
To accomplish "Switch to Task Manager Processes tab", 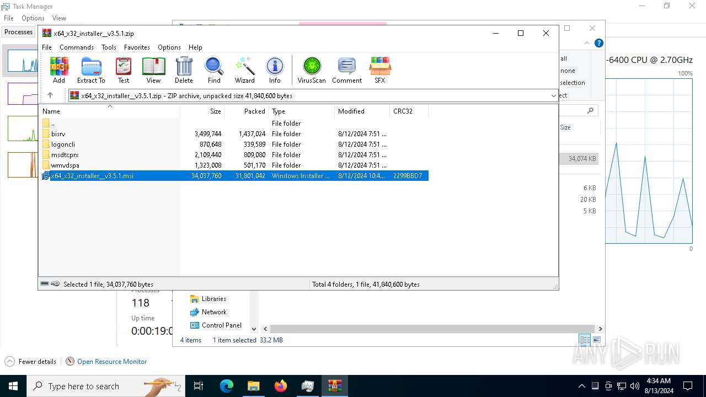I will 19,32.
